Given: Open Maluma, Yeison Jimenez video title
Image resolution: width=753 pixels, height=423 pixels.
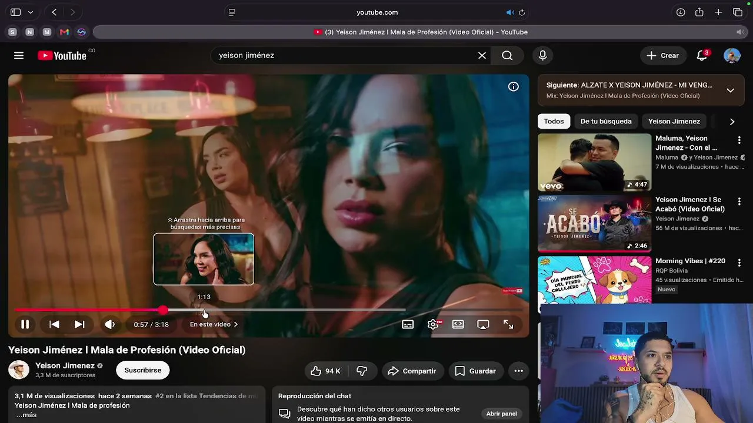Looking at the screenshot, I should [687, 143].
